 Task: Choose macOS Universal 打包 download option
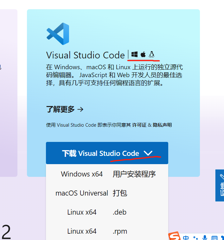(x=107, y=193)
